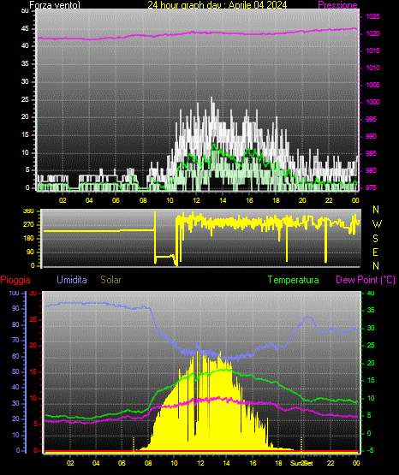
Task: Click the 12 hour label under the bottom graph
Action: pos(200,463)
